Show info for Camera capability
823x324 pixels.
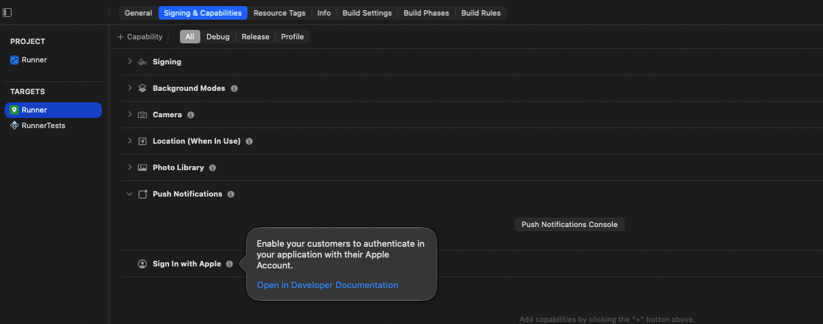[191, 115]
